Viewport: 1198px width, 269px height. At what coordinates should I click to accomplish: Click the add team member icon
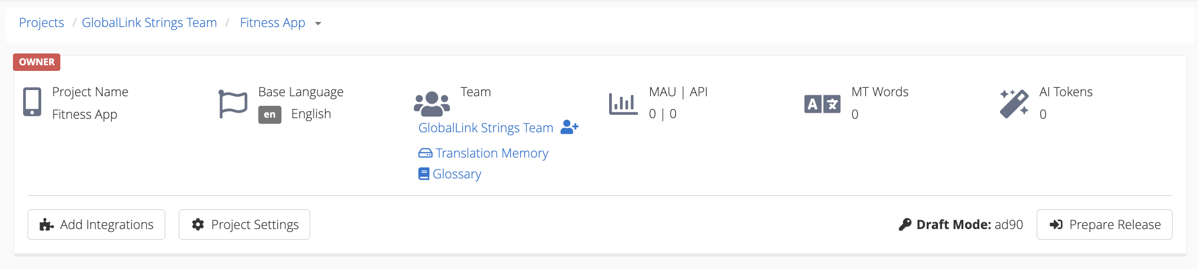569,128
